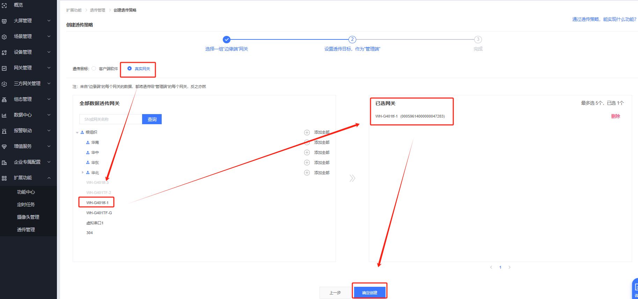This screenshot has height=299, width=638.
Task: Select 虚拟串口1 in the gateway tree
Action: pyautogui.click(x=95, y=223)
